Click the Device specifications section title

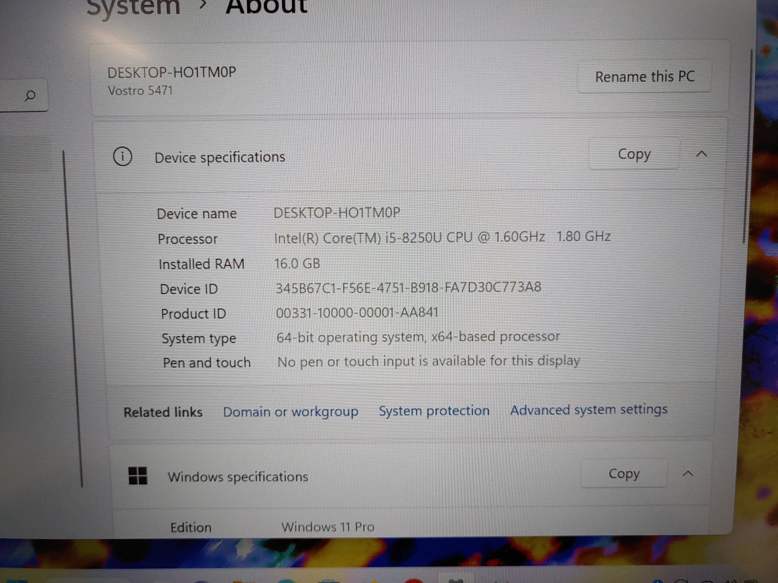(220, 157)
